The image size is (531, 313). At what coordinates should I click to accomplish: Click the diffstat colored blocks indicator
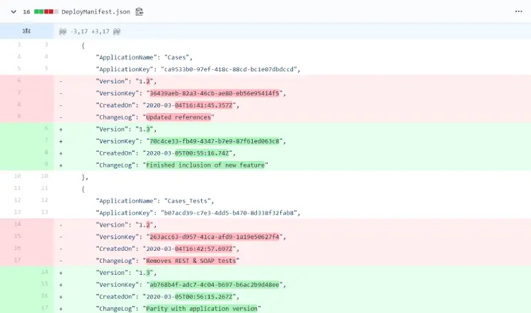[47, 12]
